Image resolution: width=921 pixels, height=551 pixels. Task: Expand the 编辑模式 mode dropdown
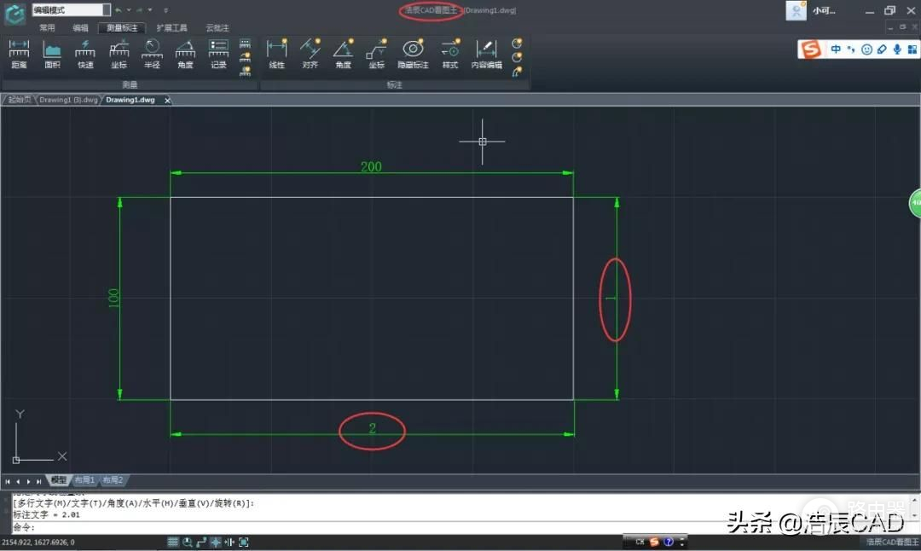click(106, 10)
